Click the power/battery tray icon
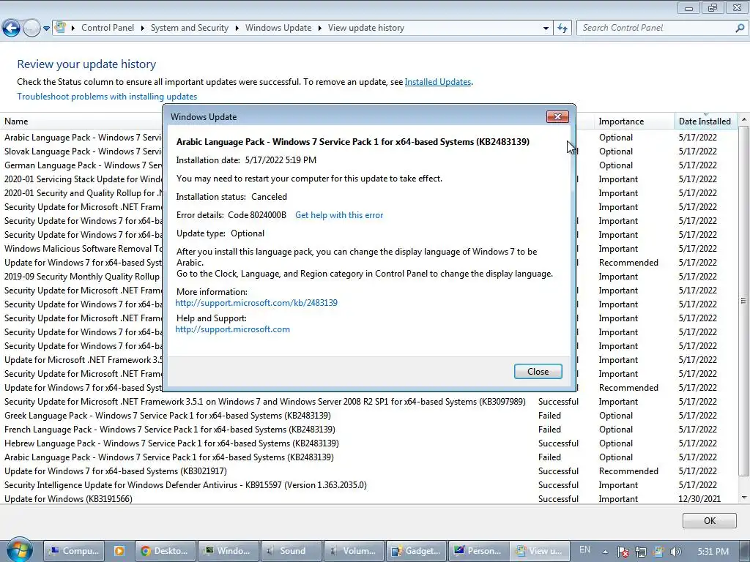The width and height of the screenshot is (750, 562). 641,552
